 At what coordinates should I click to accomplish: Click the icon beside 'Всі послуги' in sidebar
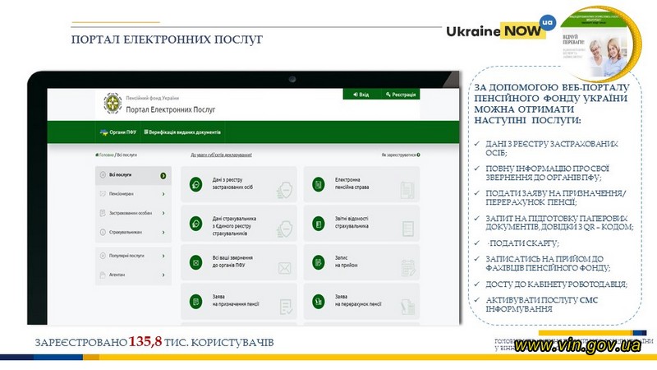click(x=103, y=175)
